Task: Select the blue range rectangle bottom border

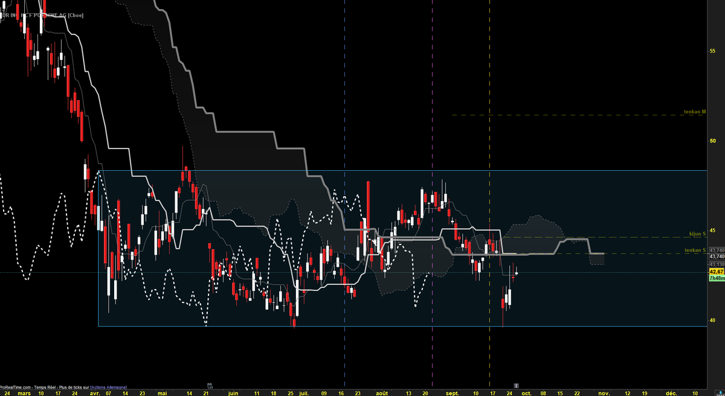Action: tap(402, 326)
